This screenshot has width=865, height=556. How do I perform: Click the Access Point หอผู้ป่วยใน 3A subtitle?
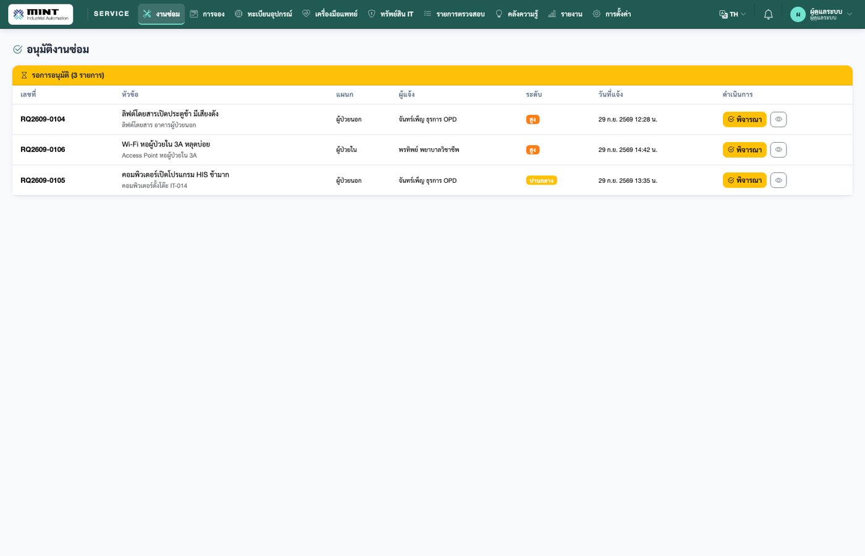(159, 156)
